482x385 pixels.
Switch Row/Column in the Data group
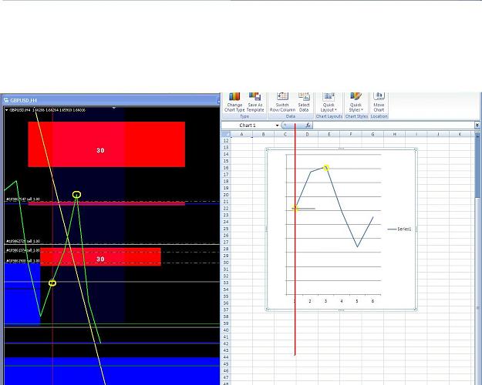point(282,102)
